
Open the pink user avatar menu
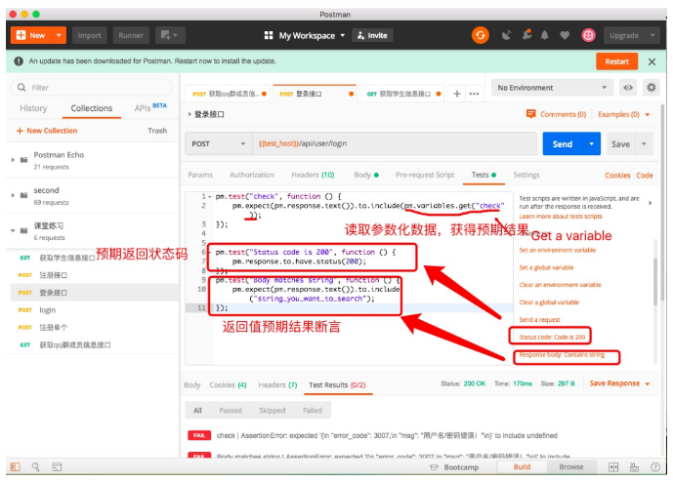pyautogui.click(x=588, y=35)
